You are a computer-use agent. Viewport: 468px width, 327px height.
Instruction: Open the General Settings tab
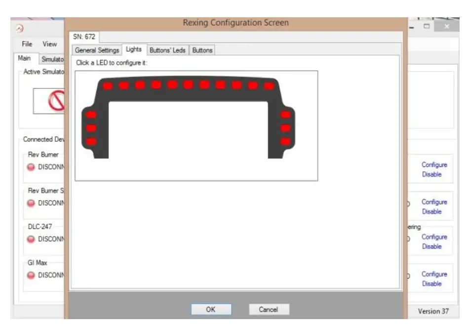pyautogui.click(x=97, y=50)
